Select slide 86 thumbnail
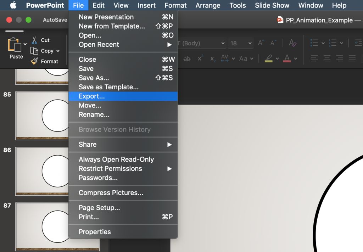 coord(42,171)
